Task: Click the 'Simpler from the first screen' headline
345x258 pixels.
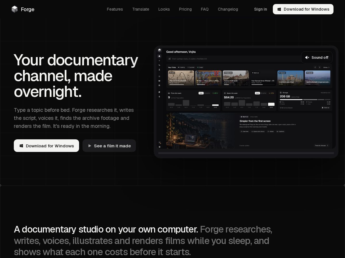Action: (x=255, y=121)
